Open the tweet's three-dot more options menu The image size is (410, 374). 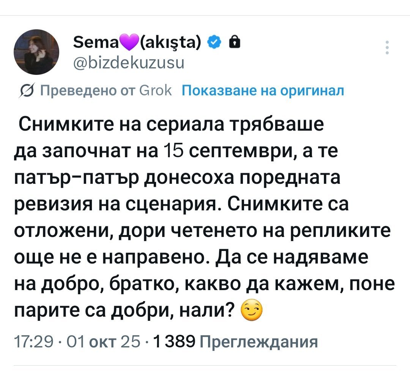click(387, 48)
